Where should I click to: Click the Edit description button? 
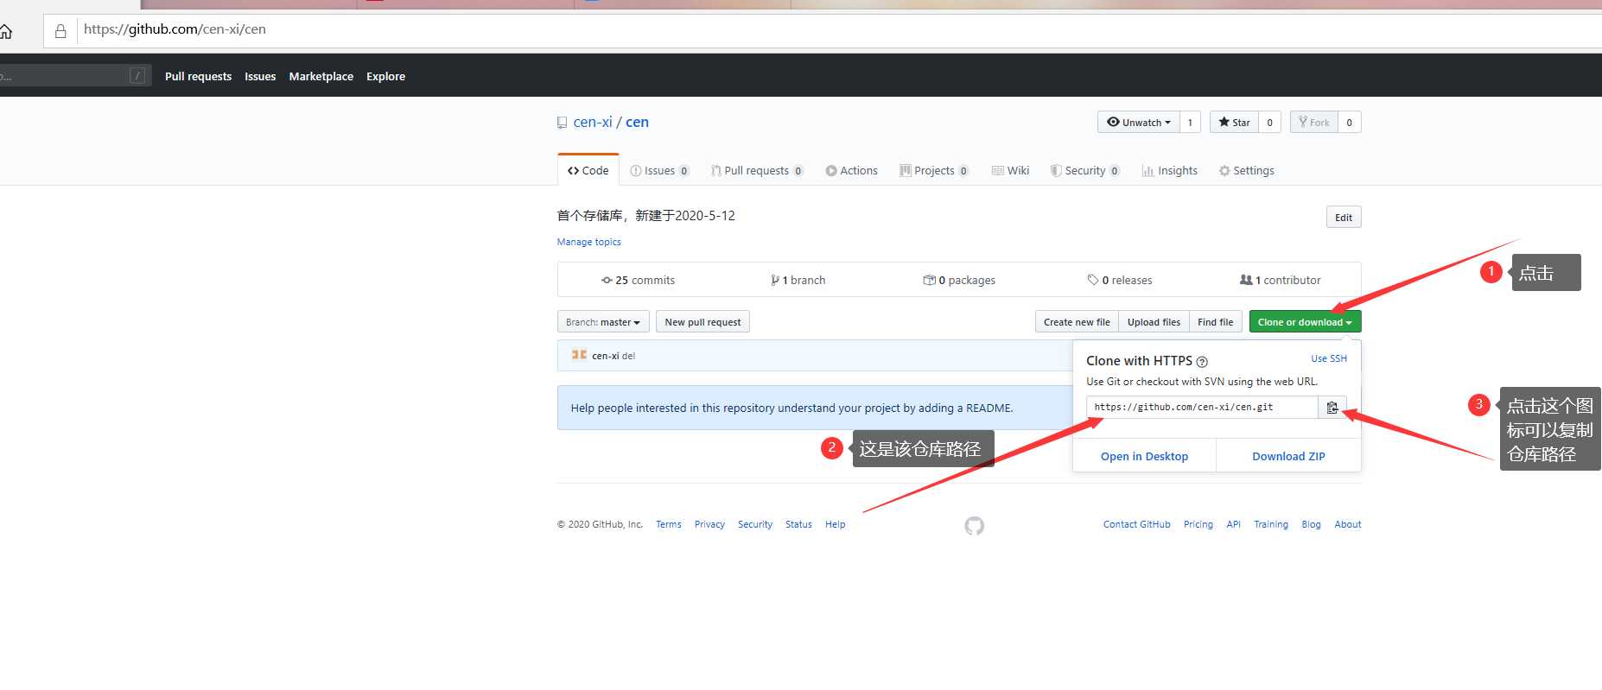[1344, 217]
